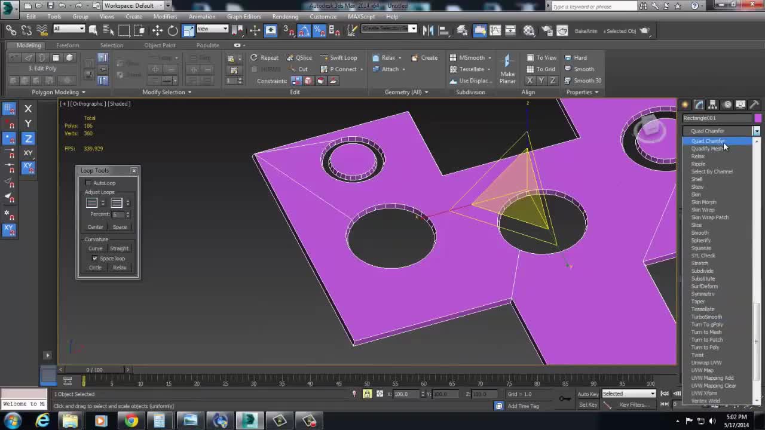Click Circle button in Loop Tools
The image size is (765, 430).
point(95,268)
